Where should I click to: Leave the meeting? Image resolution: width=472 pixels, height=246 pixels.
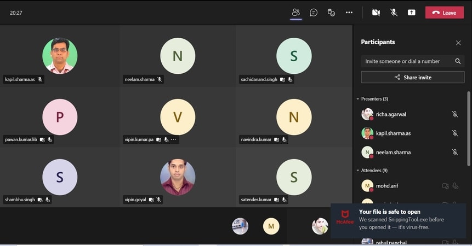coord(444,13)
